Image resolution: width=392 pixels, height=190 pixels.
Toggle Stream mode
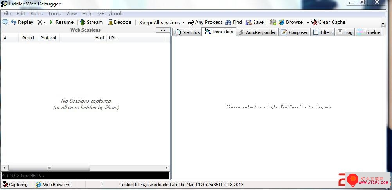[91, 22]
